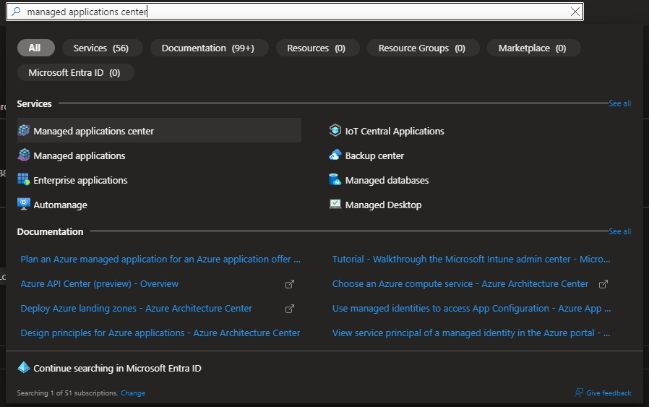The height and width of the screenshot is (407, 649).
Task: Clear the search box with the X icon
Action: coord(575,12)
